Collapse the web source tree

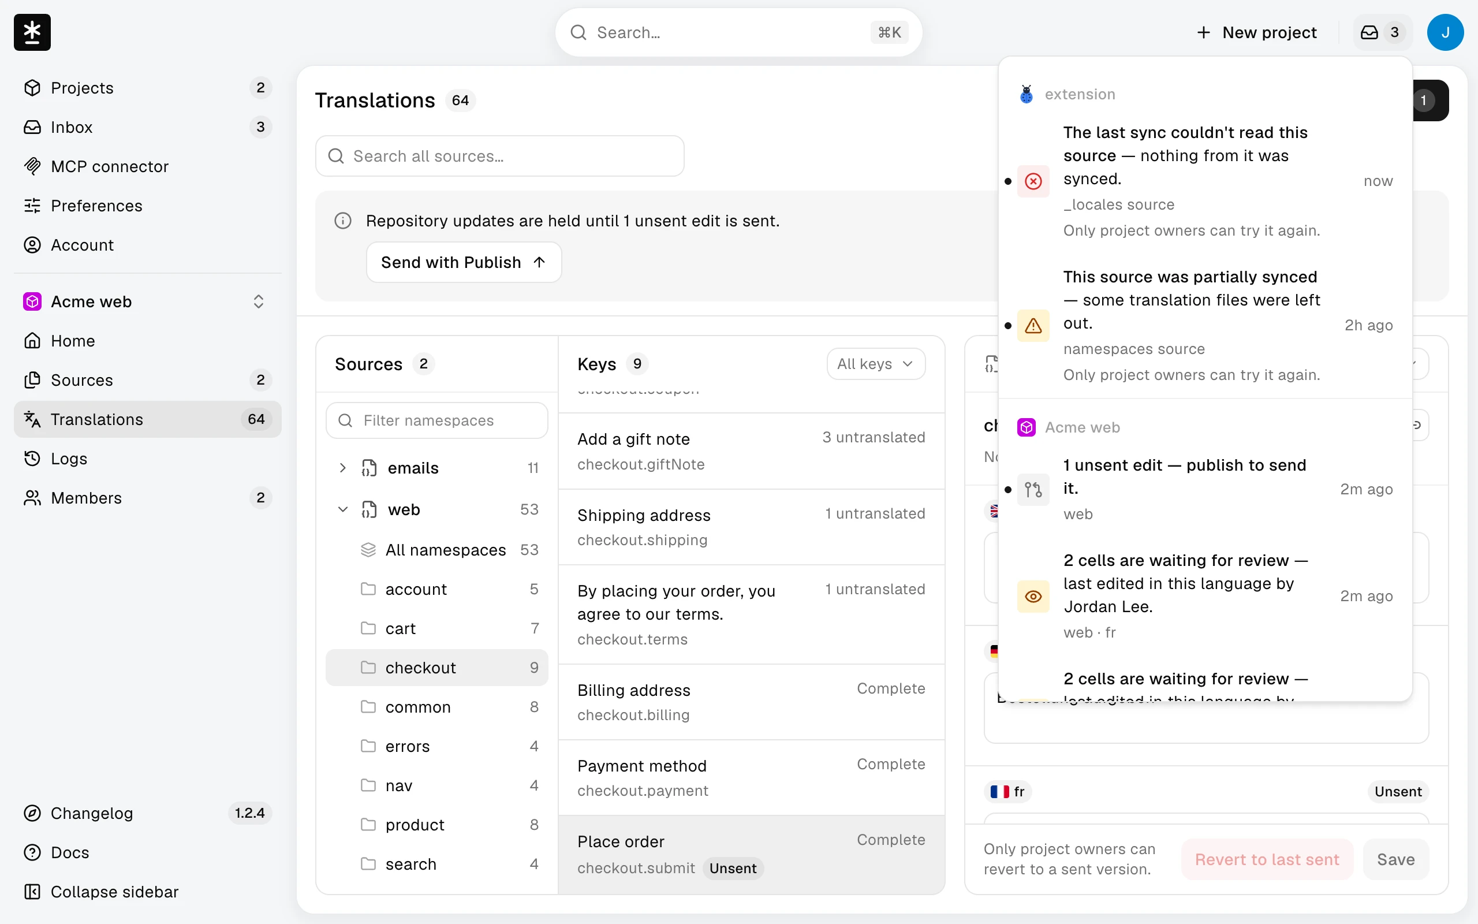[x=342, y=510]
